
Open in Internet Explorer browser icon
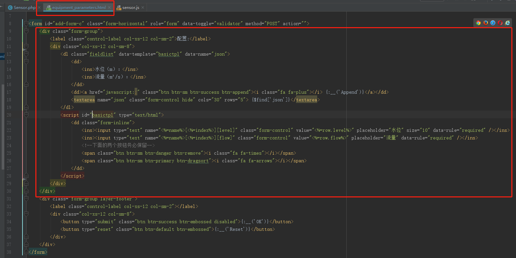507,23
